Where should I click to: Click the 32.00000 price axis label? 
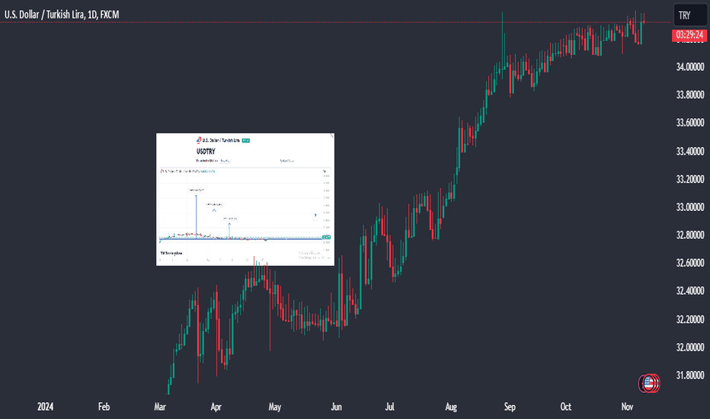pos(689,347)
